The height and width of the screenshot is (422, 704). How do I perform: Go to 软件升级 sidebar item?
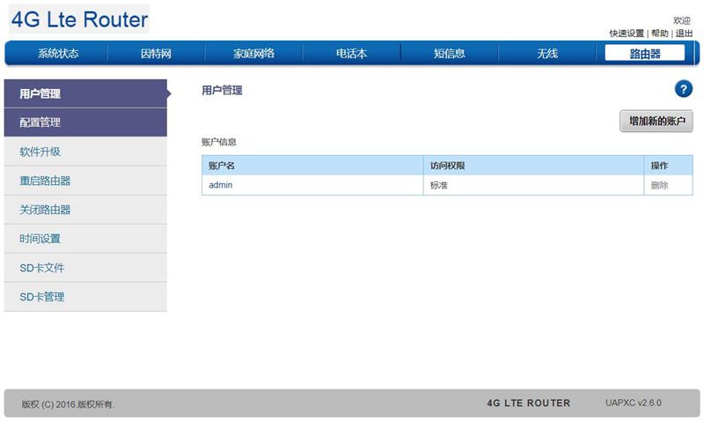85,152
